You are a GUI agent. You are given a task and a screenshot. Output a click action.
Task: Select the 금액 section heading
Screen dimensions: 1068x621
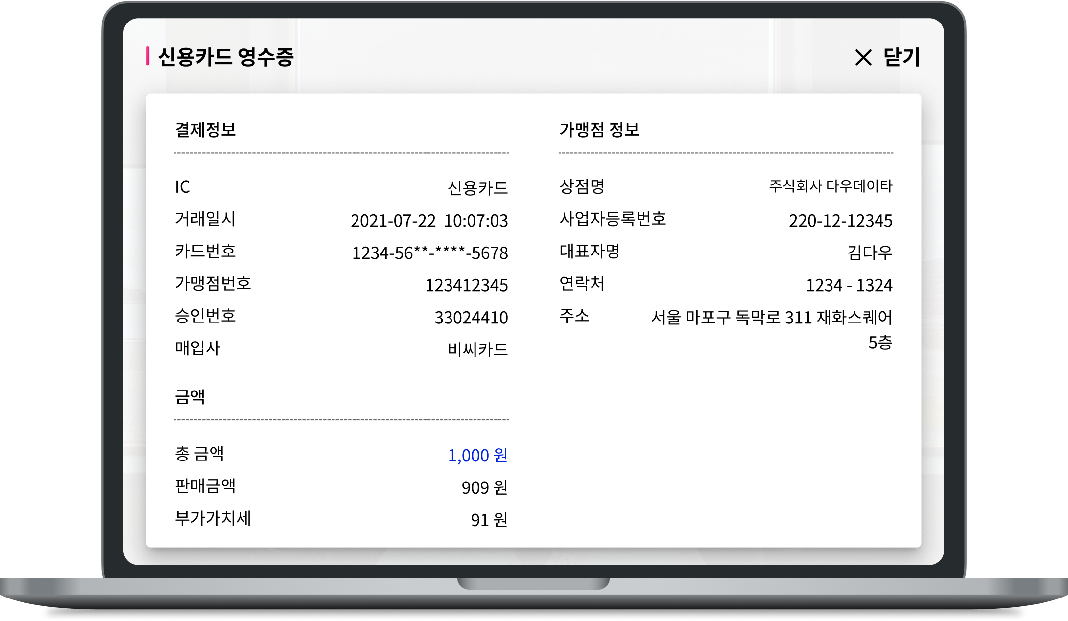tap(190, 396)
